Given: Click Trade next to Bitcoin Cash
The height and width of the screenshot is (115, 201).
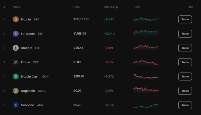Looking at the screenshot, I should click(x=185, y=76).
